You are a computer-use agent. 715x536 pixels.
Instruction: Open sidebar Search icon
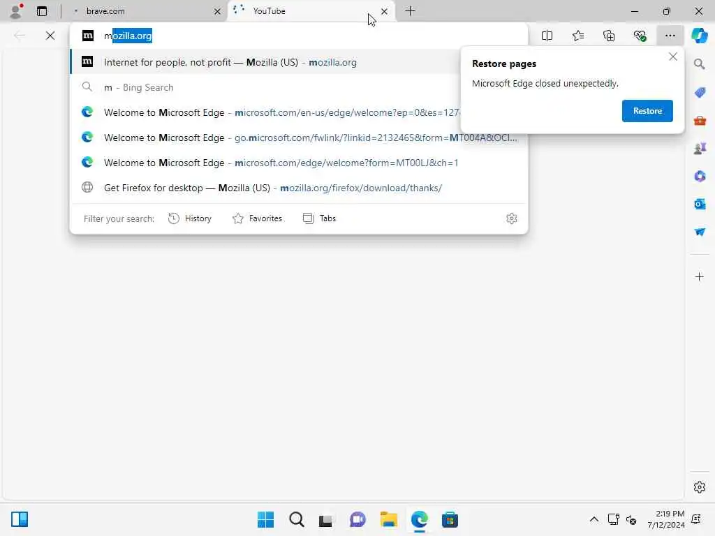[x=700, y=64]
